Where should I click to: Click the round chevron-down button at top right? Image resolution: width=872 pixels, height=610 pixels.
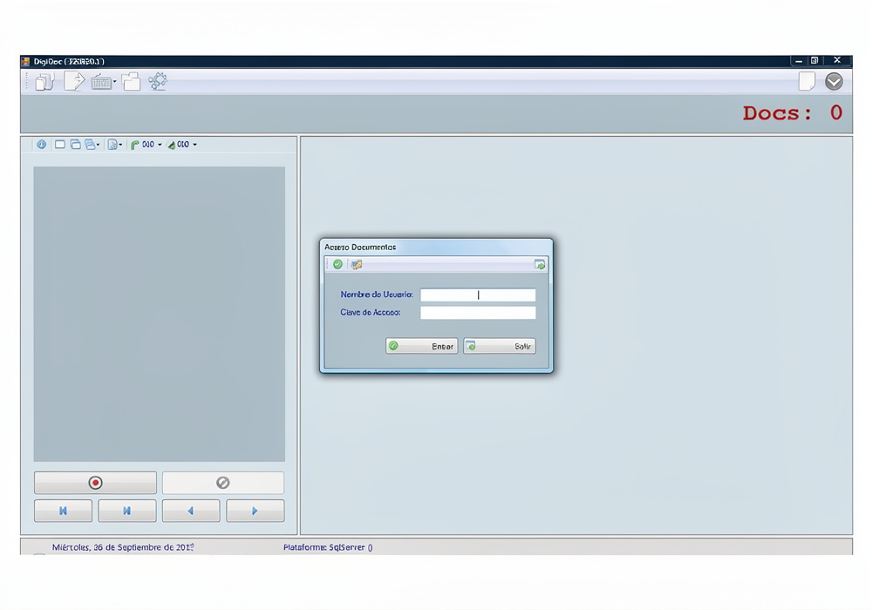click(834, 82)
